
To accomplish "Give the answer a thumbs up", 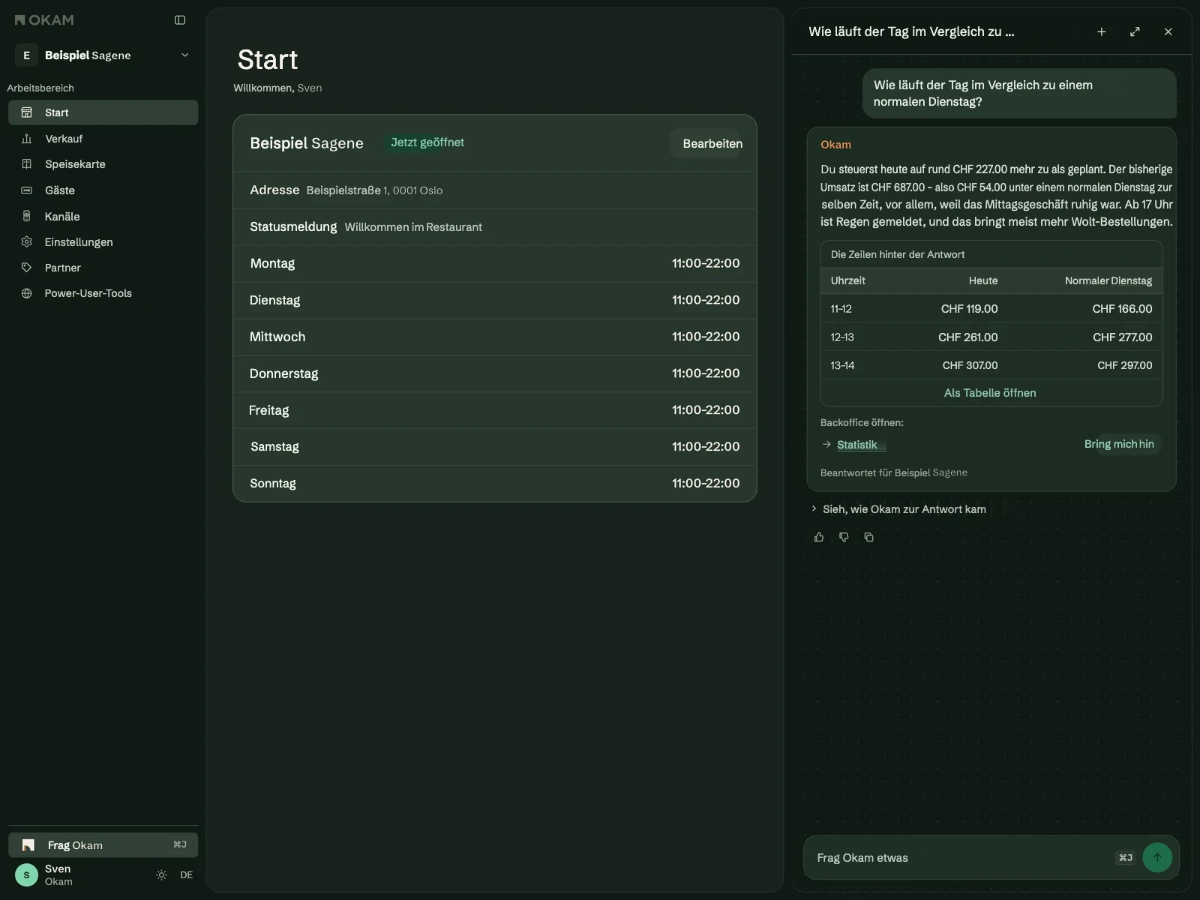I will 819,537.
